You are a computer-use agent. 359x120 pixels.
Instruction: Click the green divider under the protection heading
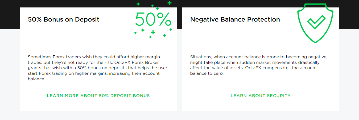coord(198,47)
